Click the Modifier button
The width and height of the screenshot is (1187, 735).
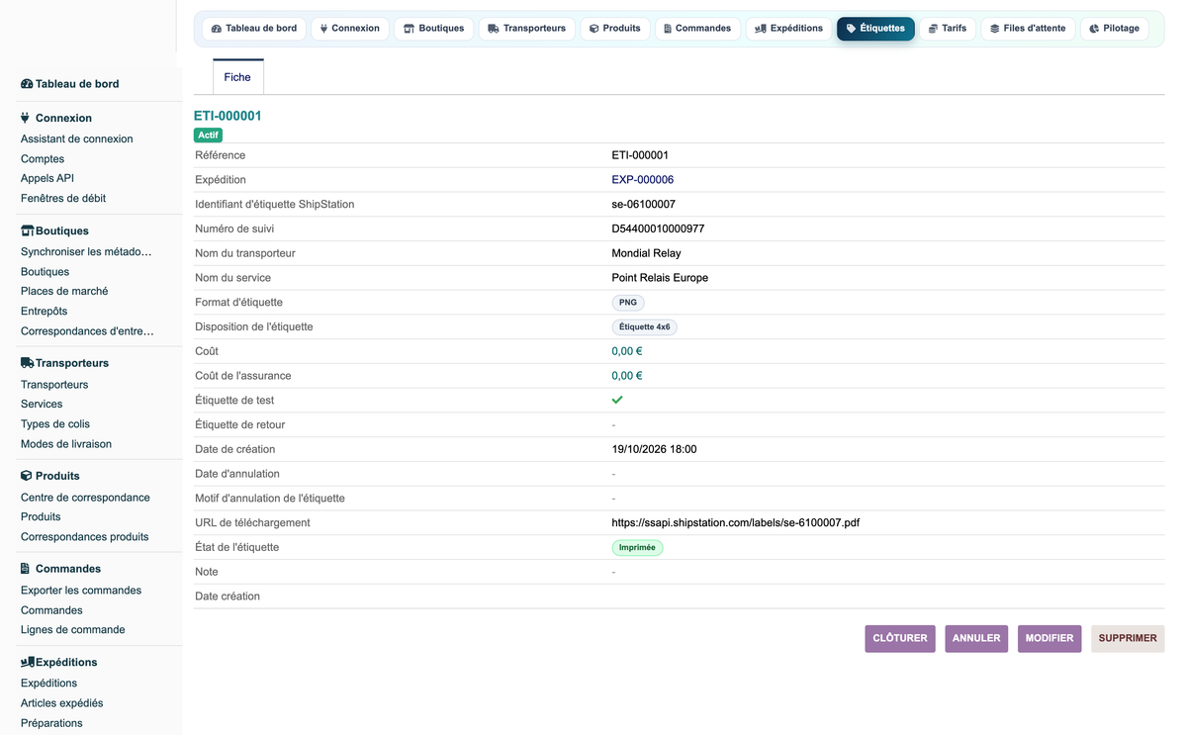click(1050, 638)
